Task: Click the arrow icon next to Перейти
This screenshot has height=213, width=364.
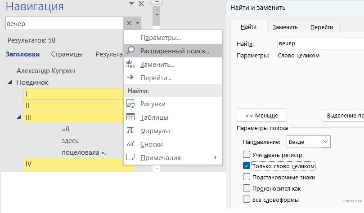Action: (x=131, y=78)
